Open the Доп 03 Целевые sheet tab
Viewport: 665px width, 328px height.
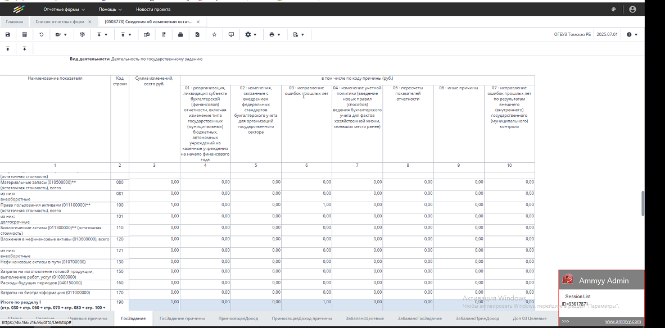pyautogui.click(x=530, y=318)
